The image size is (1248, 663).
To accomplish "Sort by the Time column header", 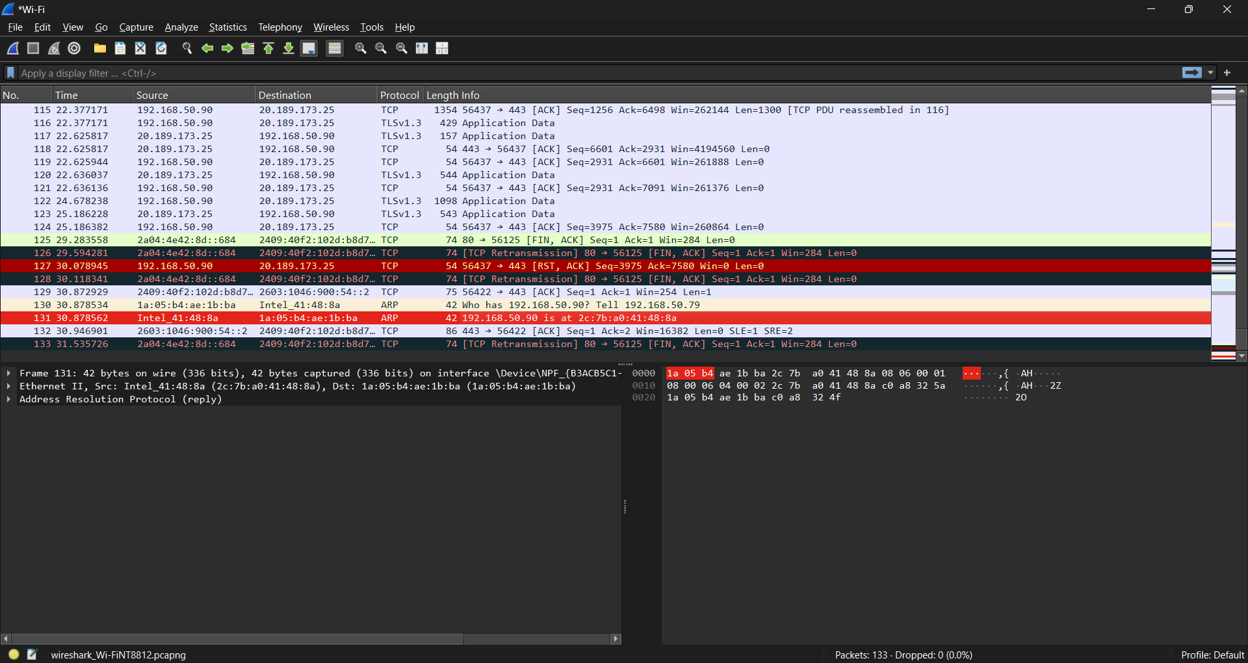I will (x=93, y=95).
